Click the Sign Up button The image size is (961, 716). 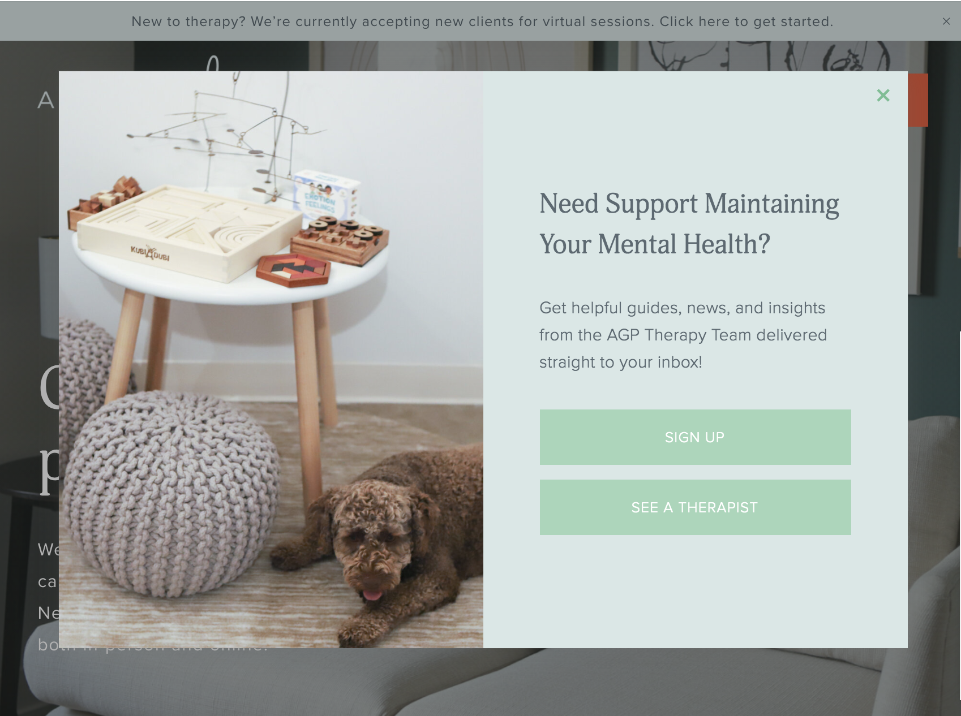(695, 437)
